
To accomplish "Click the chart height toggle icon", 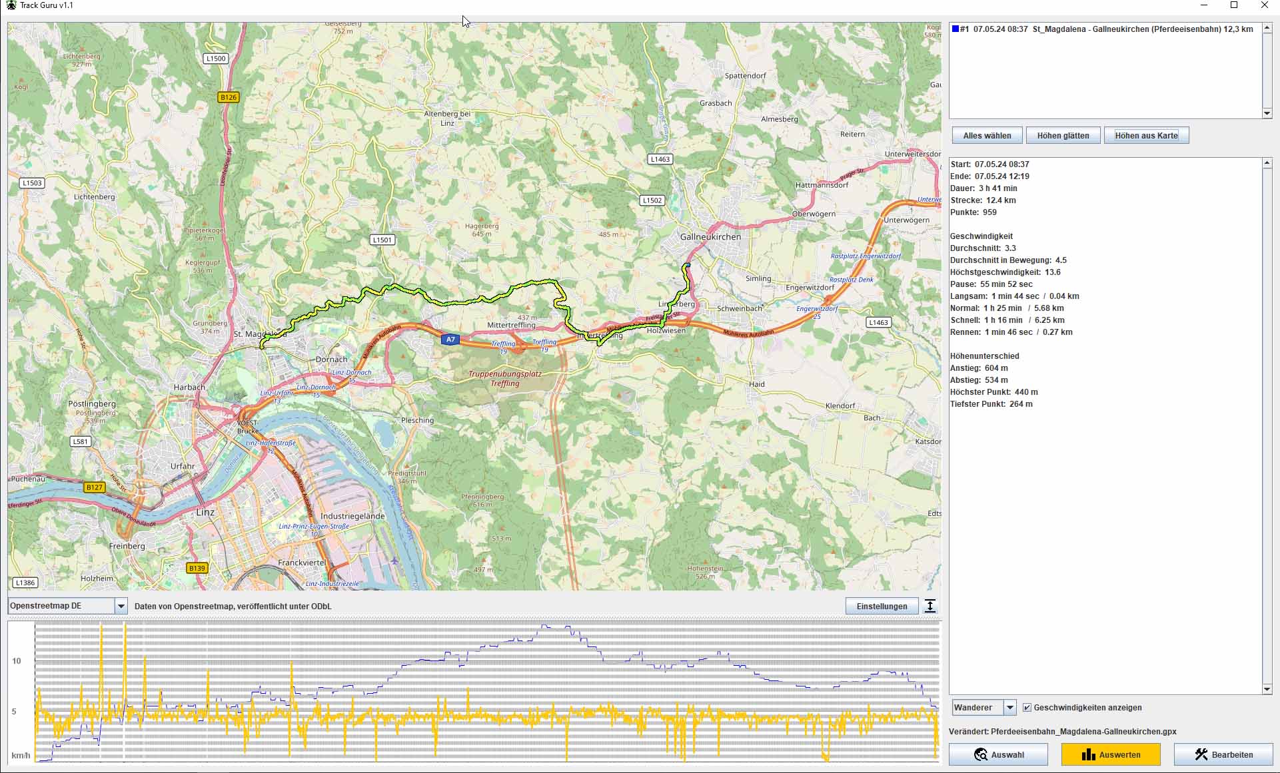I will [930, 606].
